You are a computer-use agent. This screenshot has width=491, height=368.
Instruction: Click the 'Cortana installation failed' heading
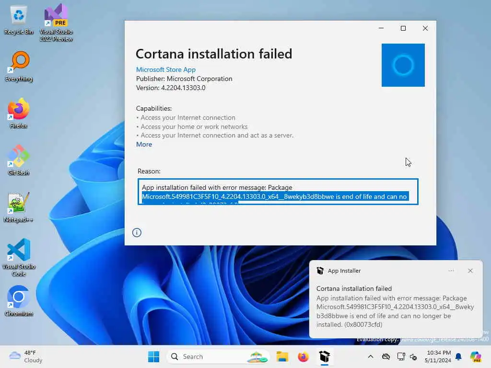pyautogui.click(x=214, y=54)
